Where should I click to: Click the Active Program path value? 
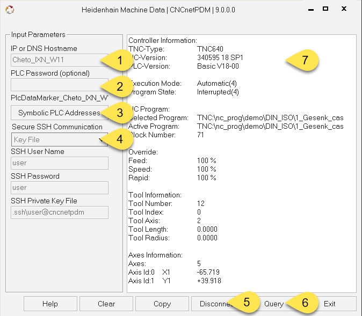tap(270, 127)
